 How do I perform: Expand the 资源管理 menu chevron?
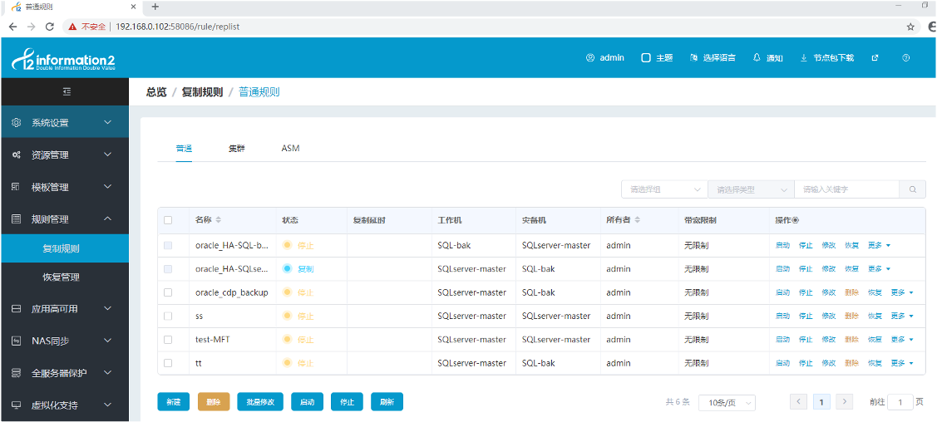(x=107, y=155)
